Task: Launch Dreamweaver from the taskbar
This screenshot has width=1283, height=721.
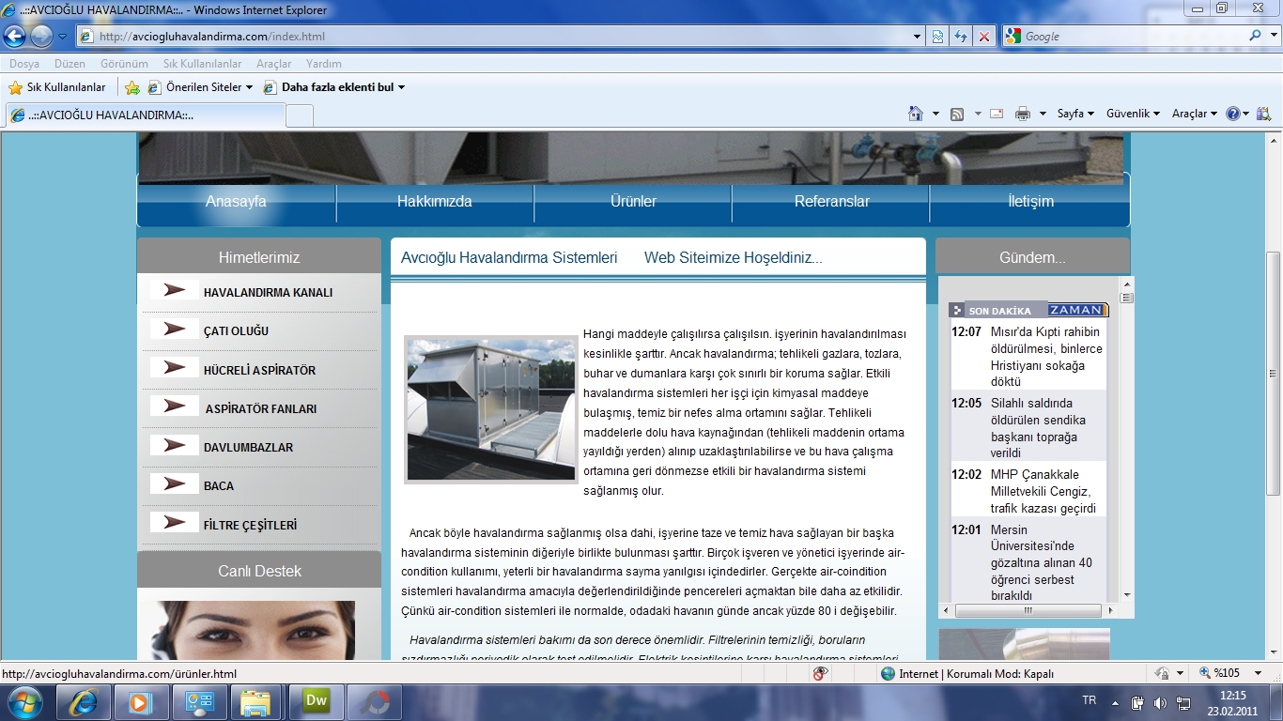Action: point(316,701)
